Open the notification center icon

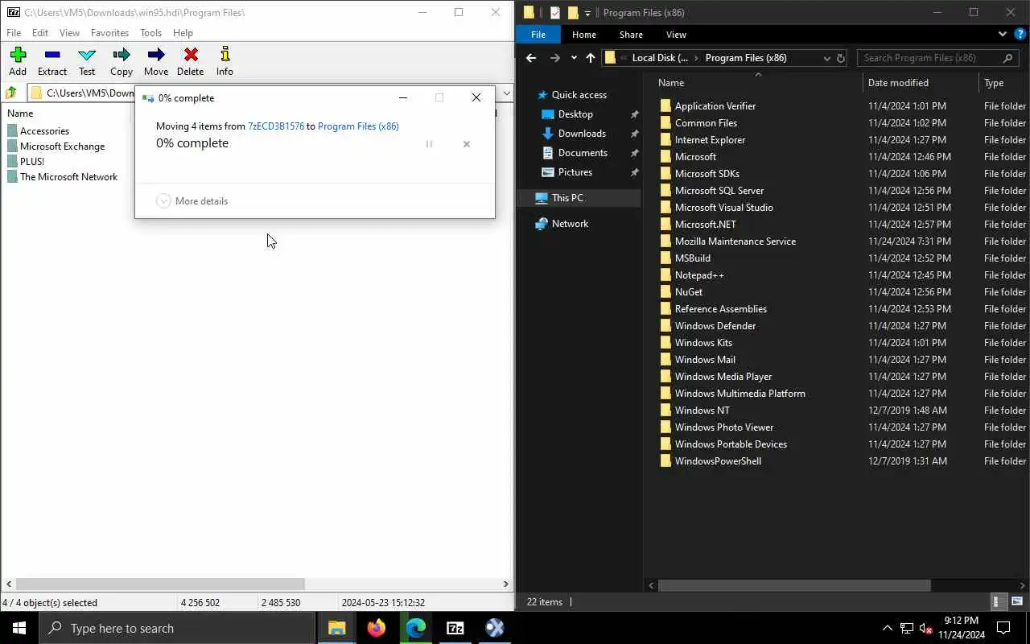1003,628
